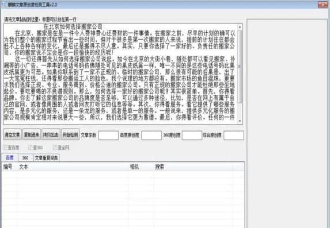The height and width of the screenshot is (228, 330).
Task: Click the 复制进来 button
Action: point(32,134)
